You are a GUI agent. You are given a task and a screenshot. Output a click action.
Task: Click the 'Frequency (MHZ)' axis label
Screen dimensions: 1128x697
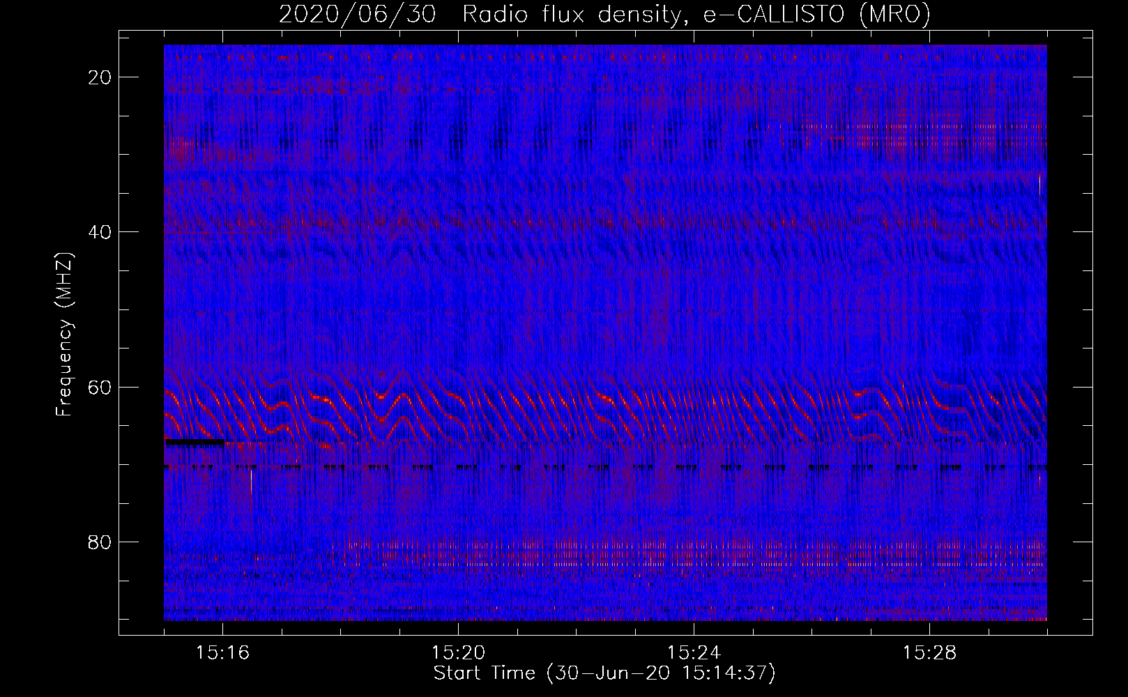point(64,334)
